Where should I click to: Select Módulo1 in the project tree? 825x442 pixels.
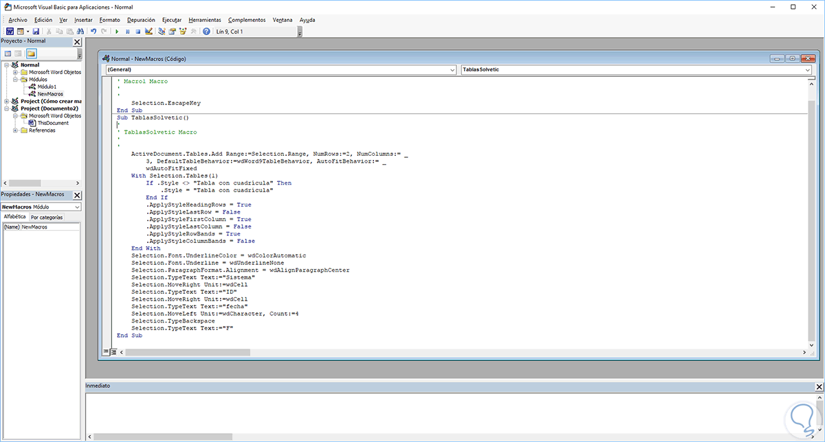point(47,87)
